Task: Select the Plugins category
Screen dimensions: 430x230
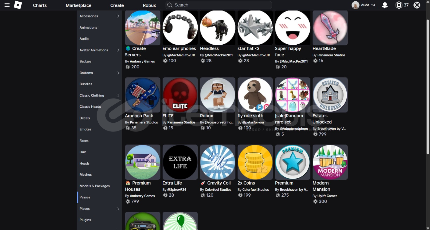Action: click(x=85, y=220)
